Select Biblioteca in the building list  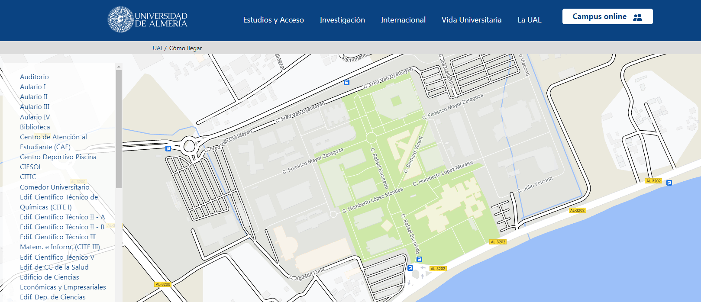pos(35,127)
